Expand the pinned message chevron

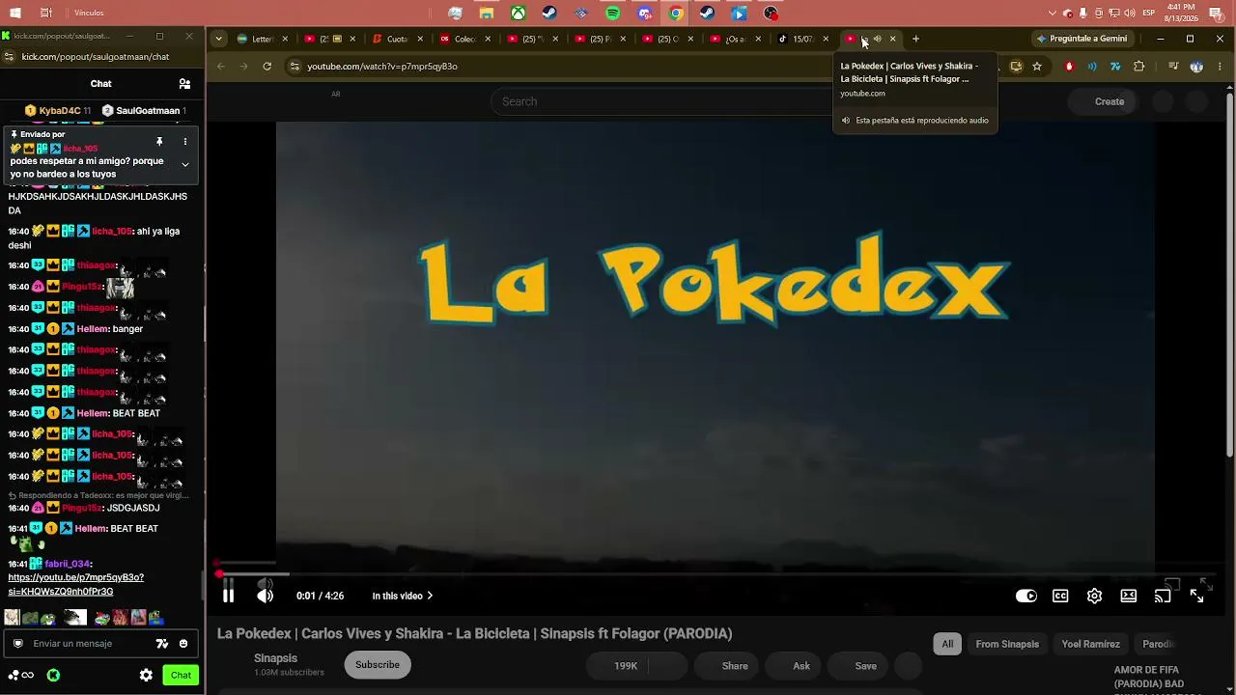(185, 164)
